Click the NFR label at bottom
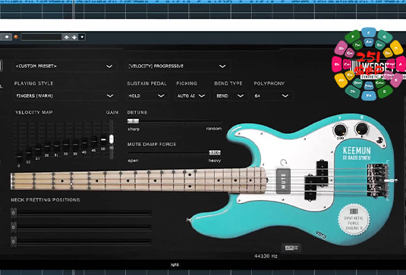 (175, 265)
